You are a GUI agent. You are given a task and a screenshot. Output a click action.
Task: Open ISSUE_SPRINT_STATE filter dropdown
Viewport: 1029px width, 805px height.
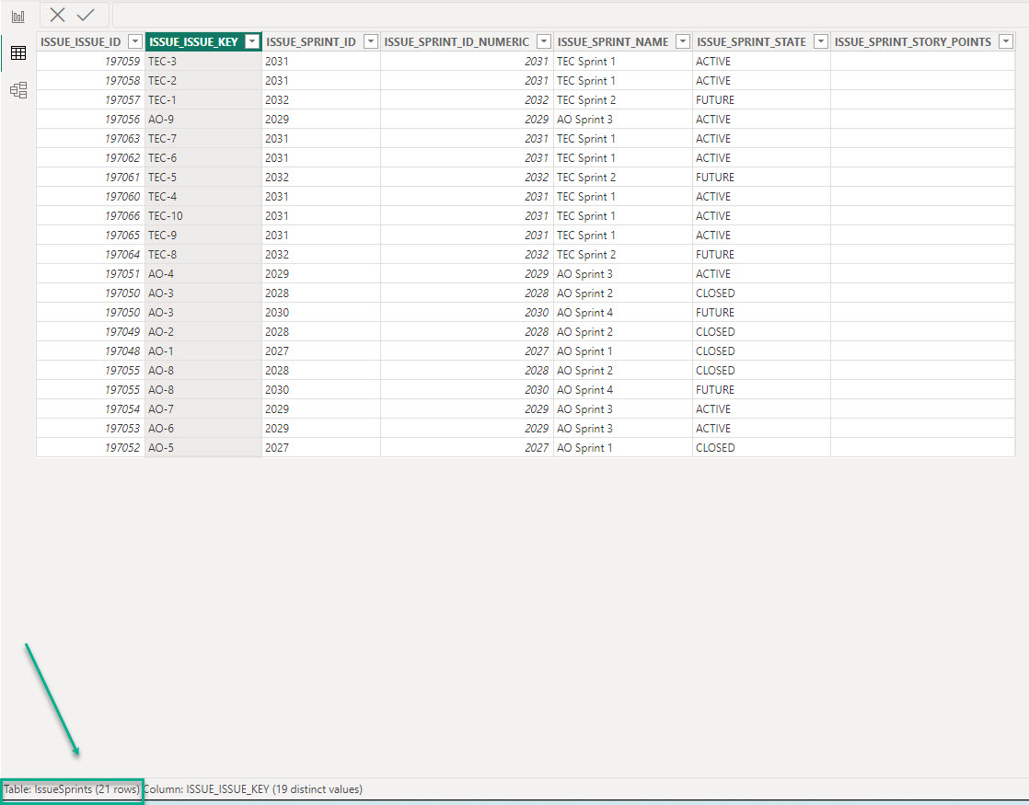pos(820,41)
